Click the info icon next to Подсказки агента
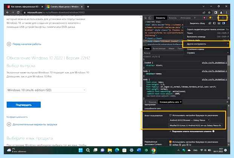Viewport: 234px width, 158px height. click(213, 131)
